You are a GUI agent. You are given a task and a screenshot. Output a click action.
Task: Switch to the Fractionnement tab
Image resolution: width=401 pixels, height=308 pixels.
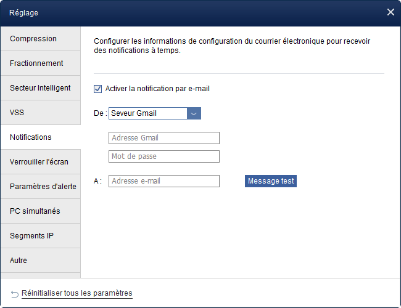pos(40,63)
